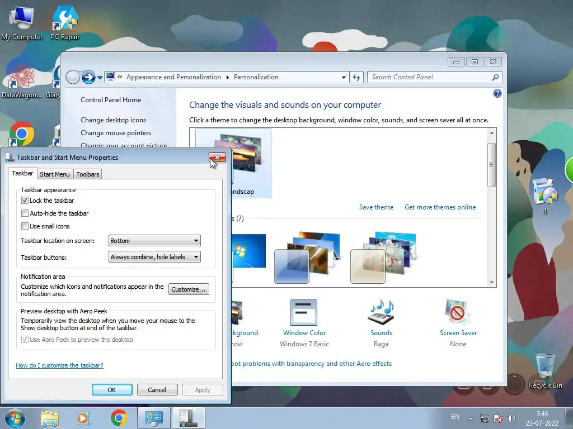Image resolution: width=573 pixels, height=429 pixels.
Task: Select the Characters Aero theme thumbnail
Action: (384, 258)
